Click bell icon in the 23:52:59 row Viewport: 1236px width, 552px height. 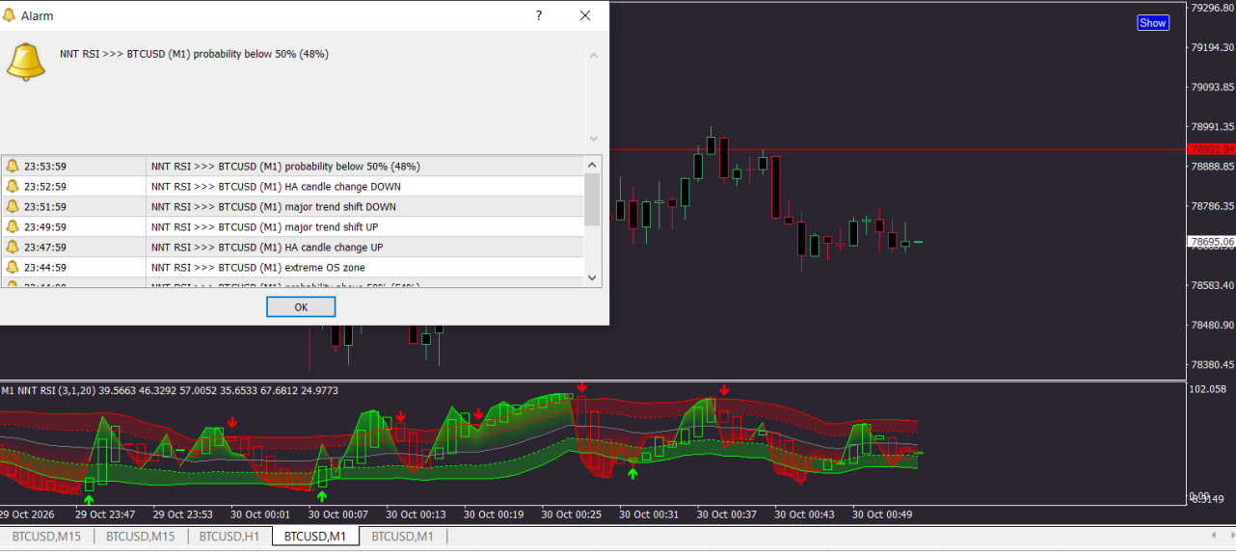(x=13, y=186)
